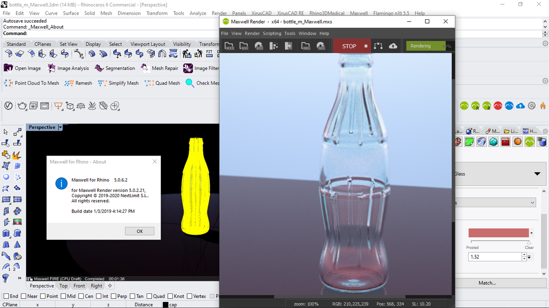The image size is (549, 308).
Task: Click the FIT icon in Rhino toolbar
Action: click(x=209, y=54)
